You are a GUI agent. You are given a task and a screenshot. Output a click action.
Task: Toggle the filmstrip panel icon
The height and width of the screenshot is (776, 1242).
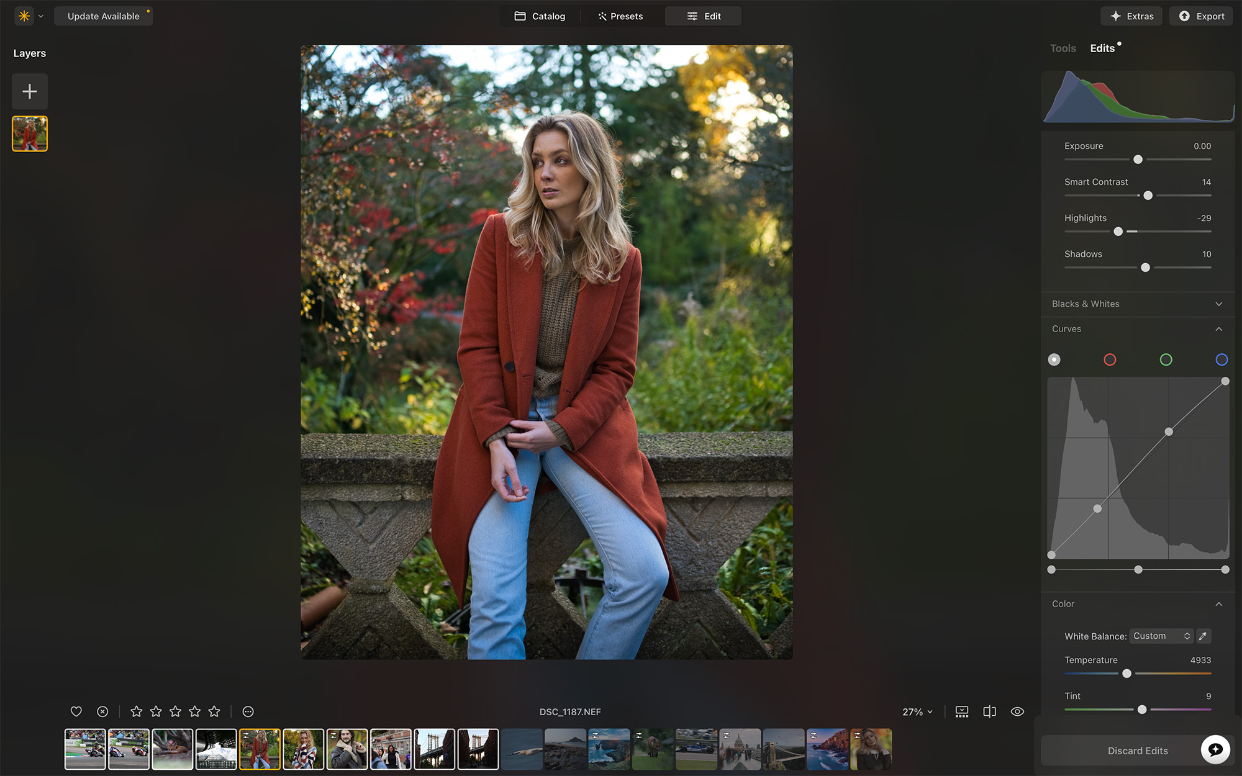click(961, 711)
